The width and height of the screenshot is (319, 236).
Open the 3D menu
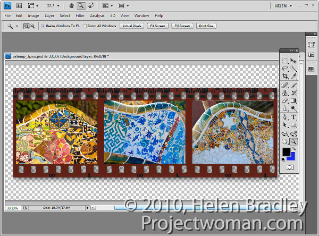tap(113, 15)
